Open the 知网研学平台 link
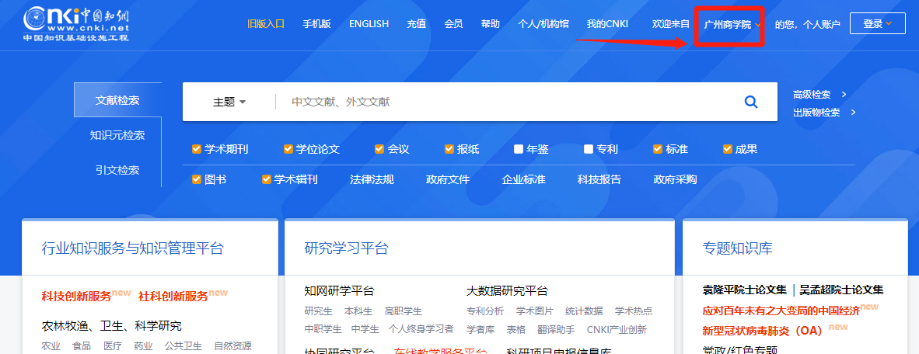 click(339, 291)
